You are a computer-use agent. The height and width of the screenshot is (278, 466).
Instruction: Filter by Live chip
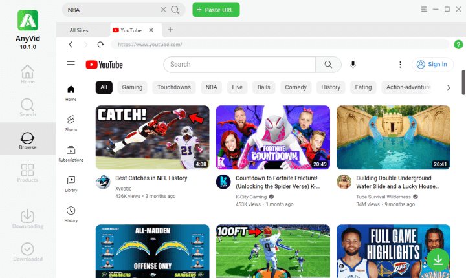(237, 87)
